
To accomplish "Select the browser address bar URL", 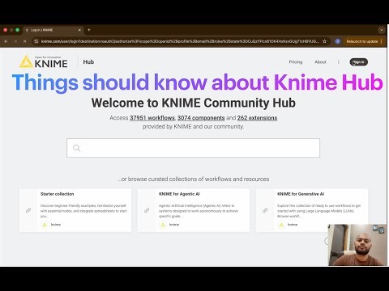I will tap(180, 41).
